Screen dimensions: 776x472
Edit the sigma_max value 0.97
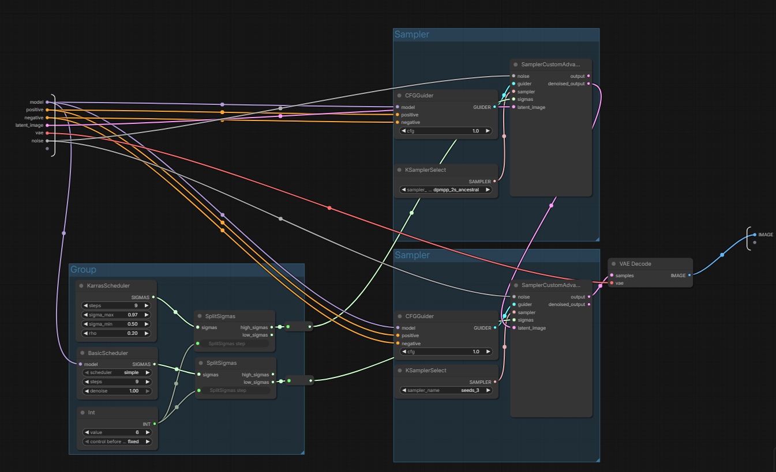tap(133, 315)
